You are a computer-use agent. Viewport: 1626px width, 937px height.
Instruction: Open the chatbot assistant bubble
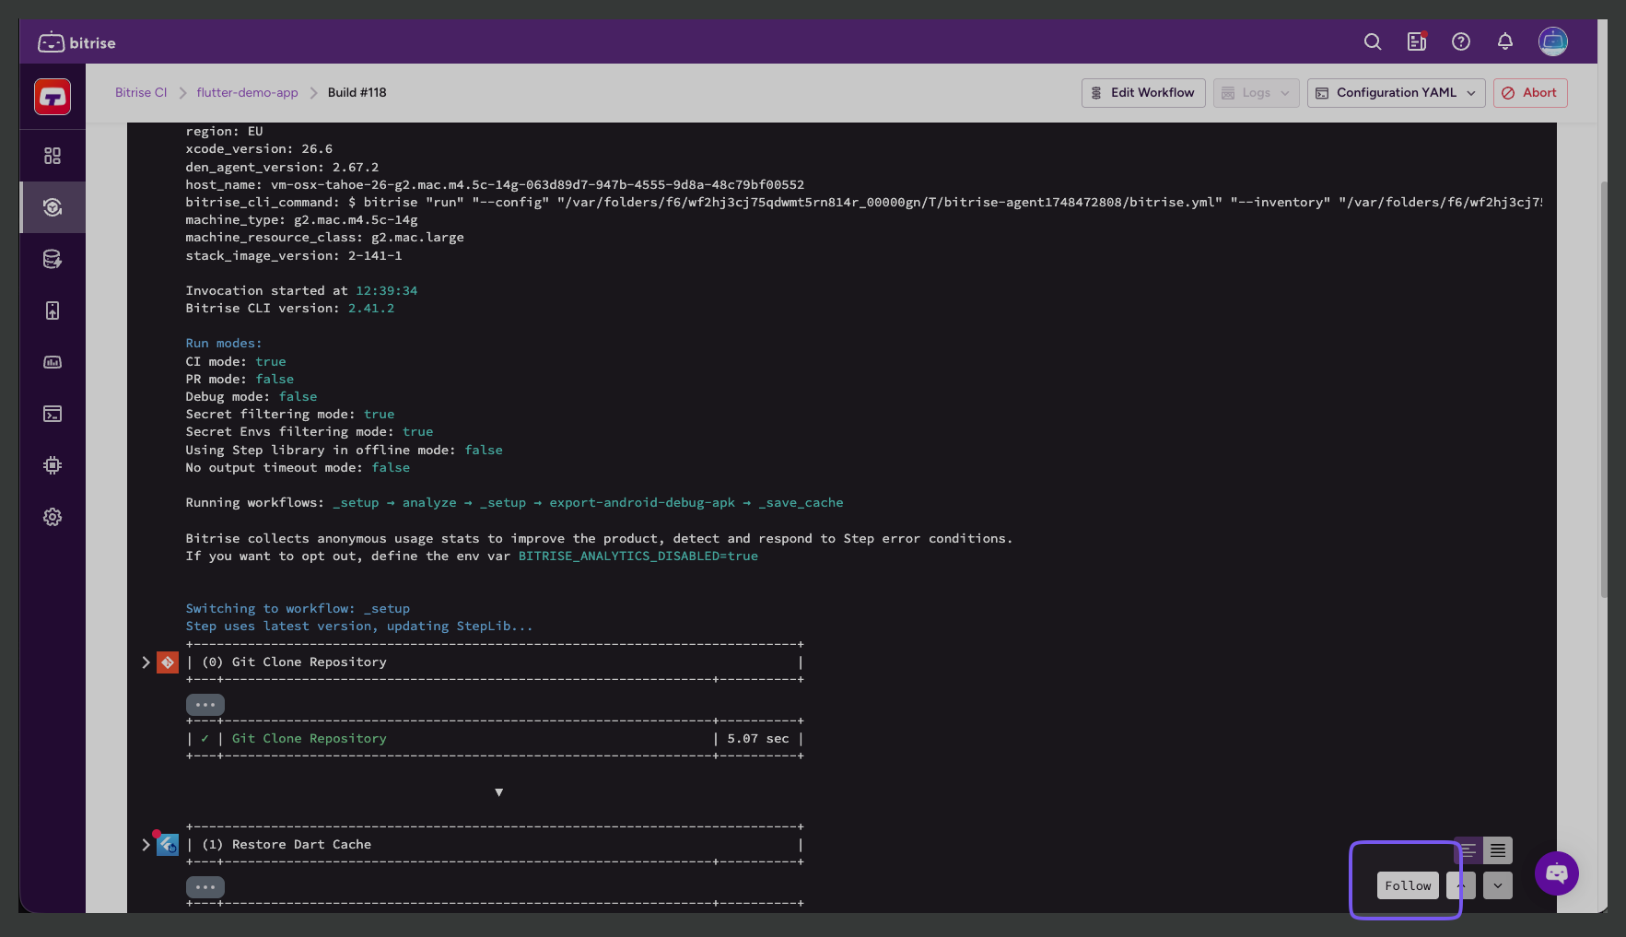[1557, 873]
